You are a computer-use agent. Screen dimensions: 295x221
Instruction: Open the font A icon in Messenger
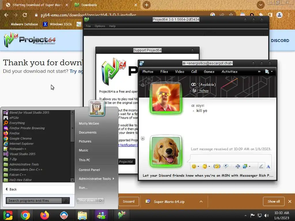click(x=268, y=167)
